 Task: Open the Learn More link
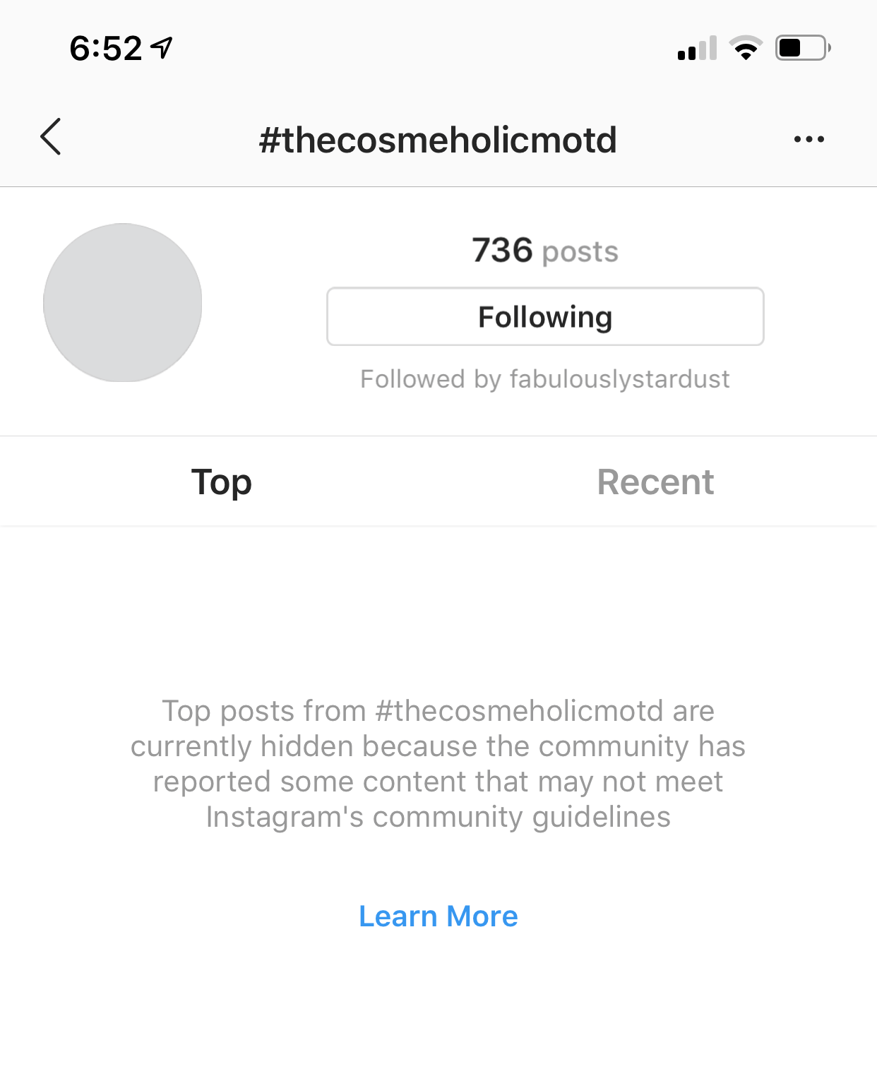pyautogui.click(x=438, y=916)
